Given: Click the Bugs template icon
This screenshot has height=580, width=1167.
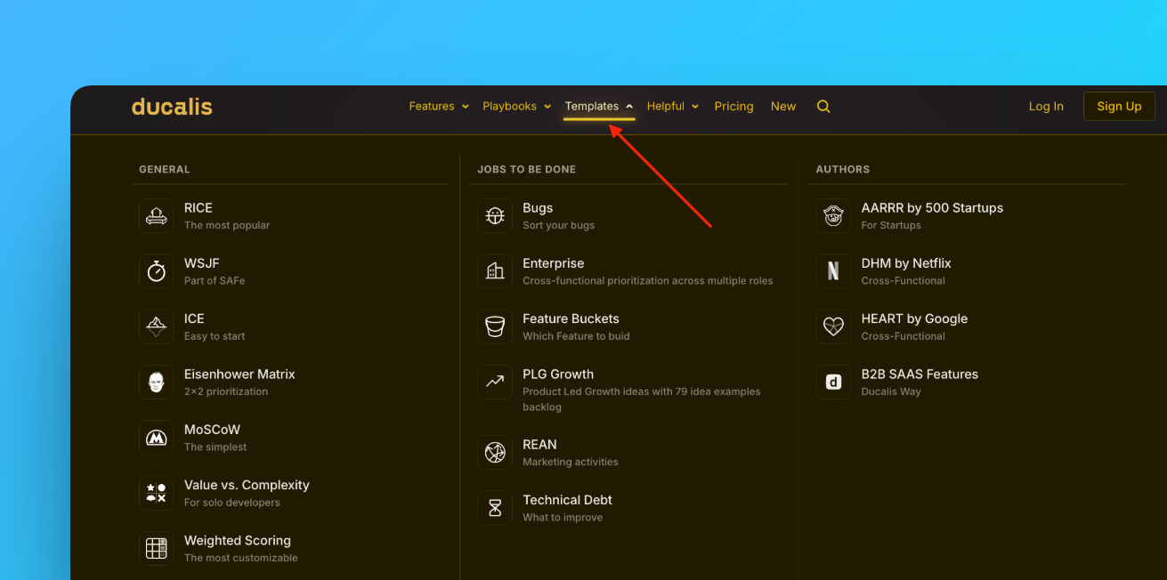Looking at the screenshot, I should click(x=495, y=216).
